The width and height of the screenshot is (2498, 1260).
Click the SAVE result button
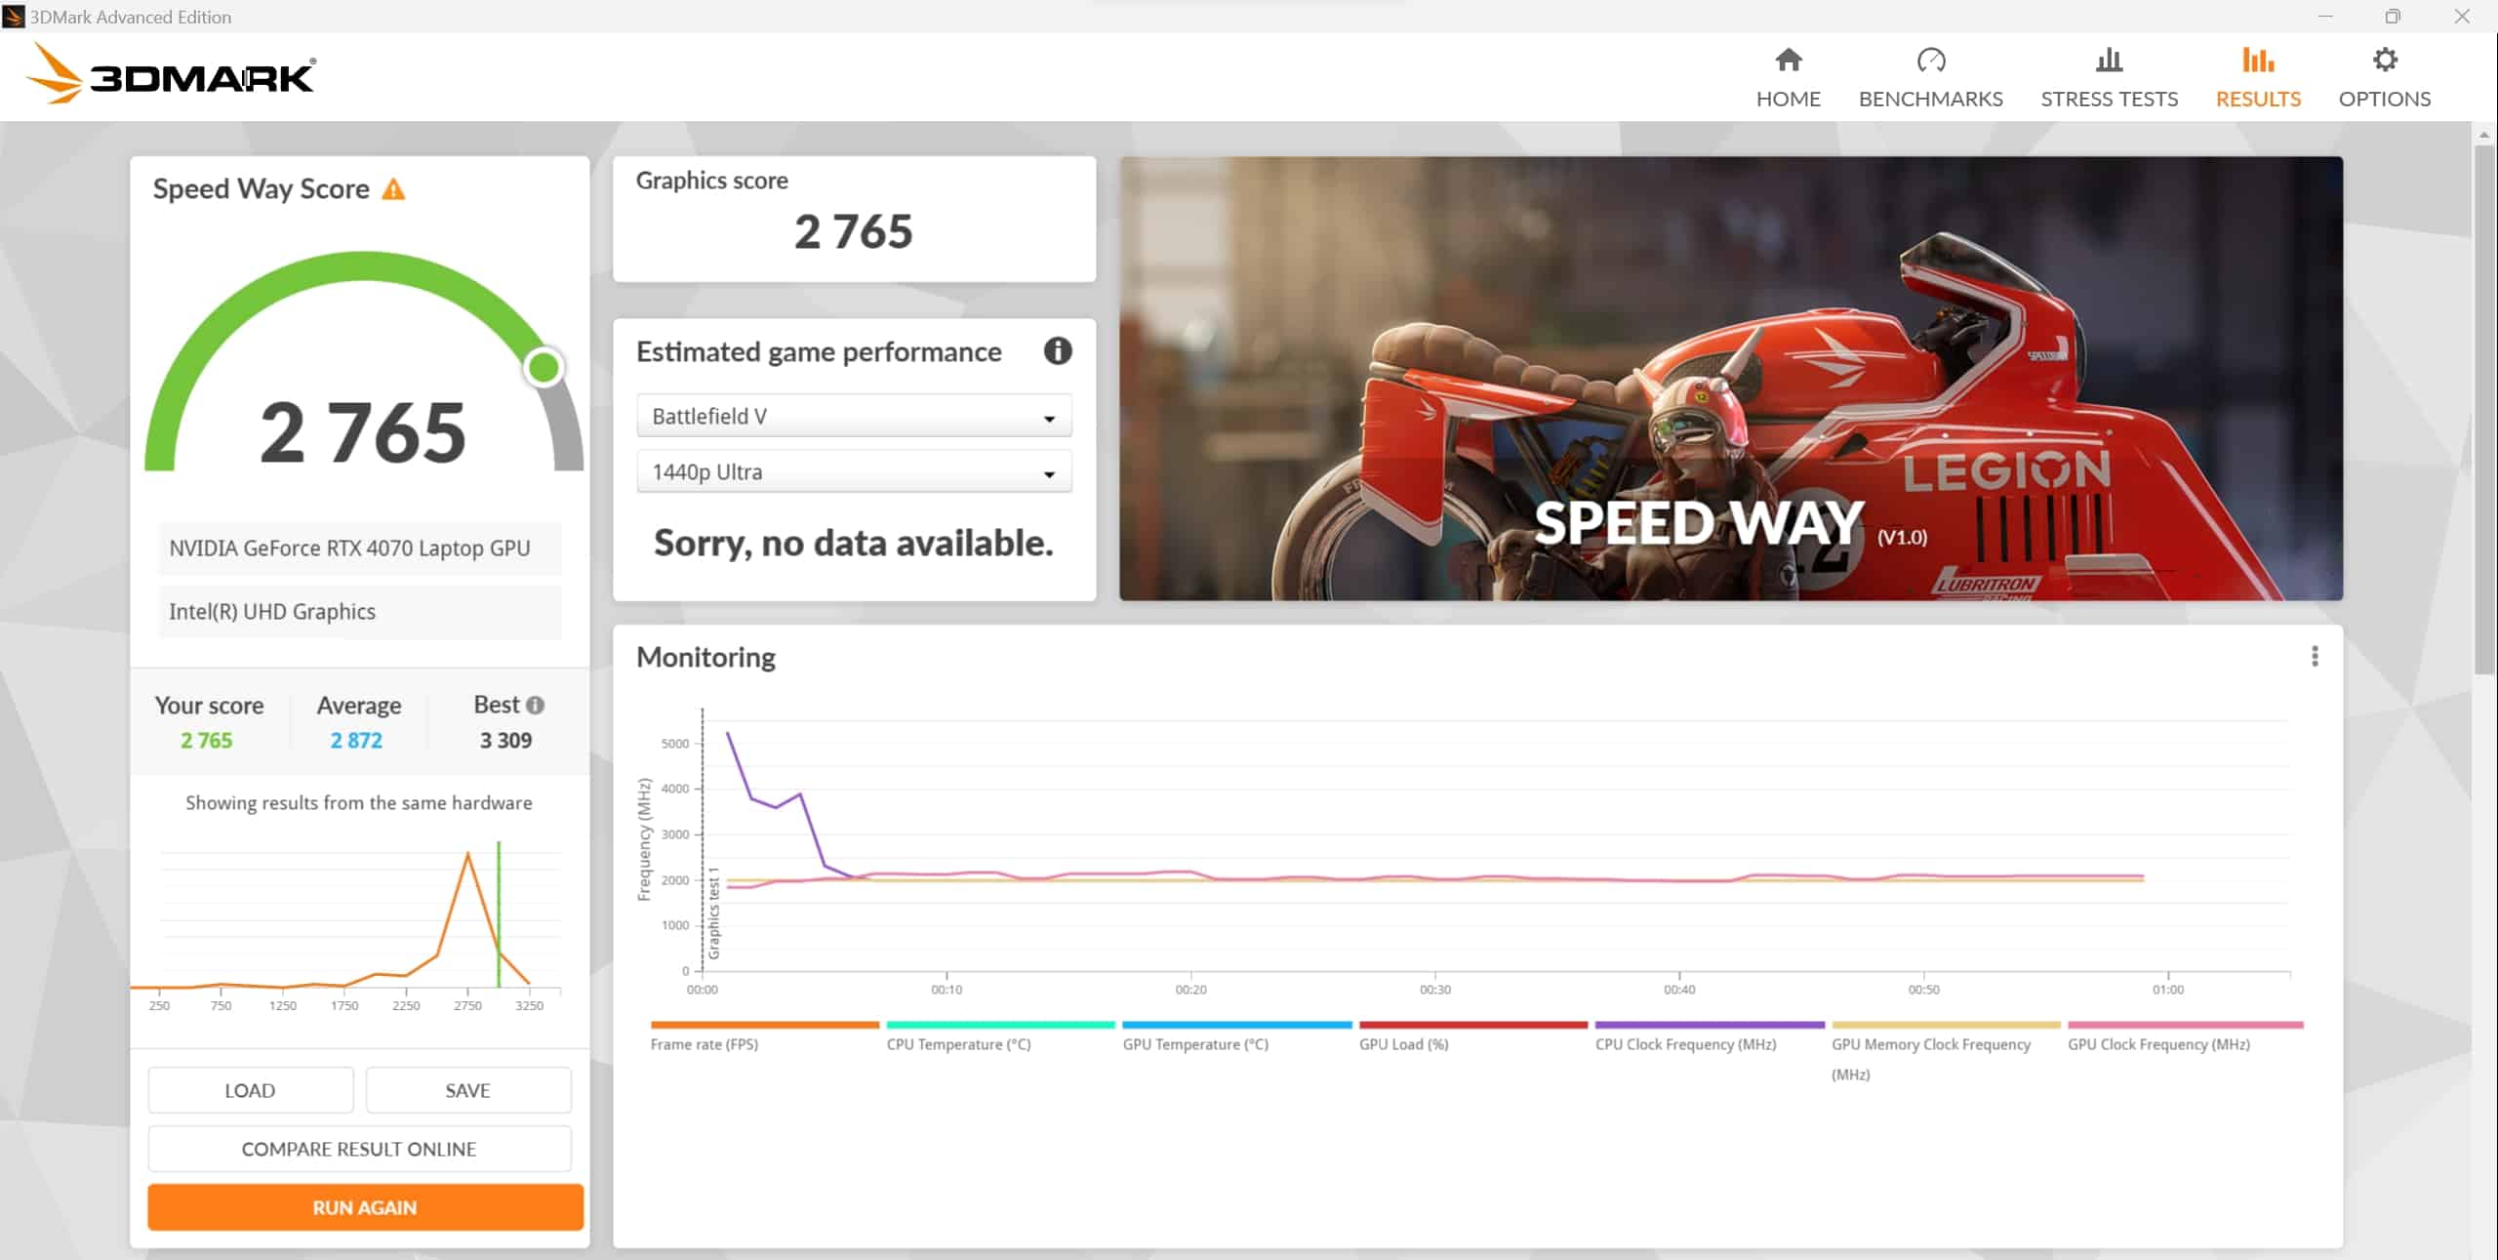(x=467, y=1090)
